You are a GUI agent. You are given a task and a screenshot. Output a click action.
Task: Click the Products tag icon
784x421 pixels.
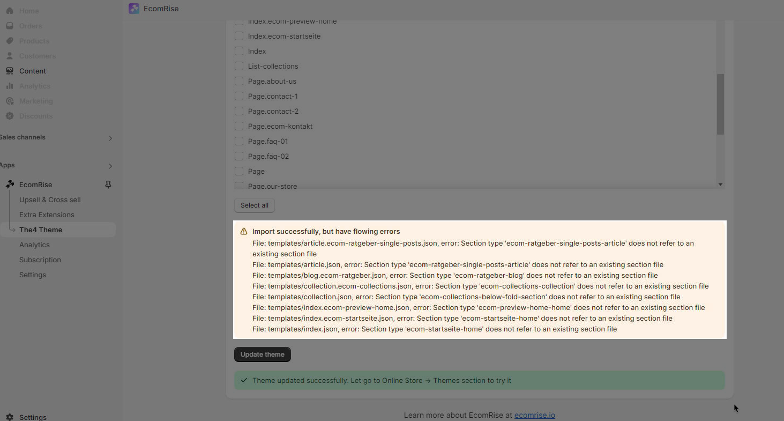(x=10, y=41)
